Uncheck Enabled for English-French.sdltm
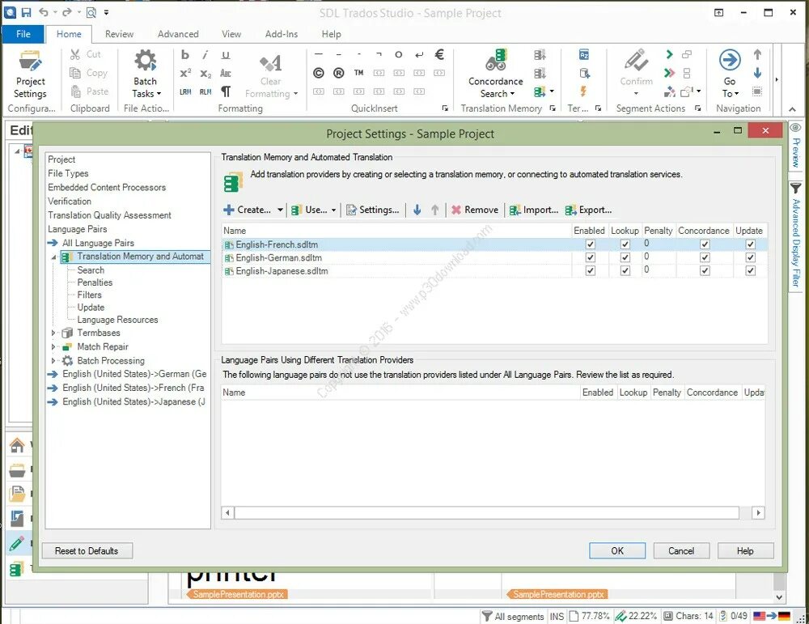Image resolution: width=809 pixels, height=624 pixels. (591, 244)
